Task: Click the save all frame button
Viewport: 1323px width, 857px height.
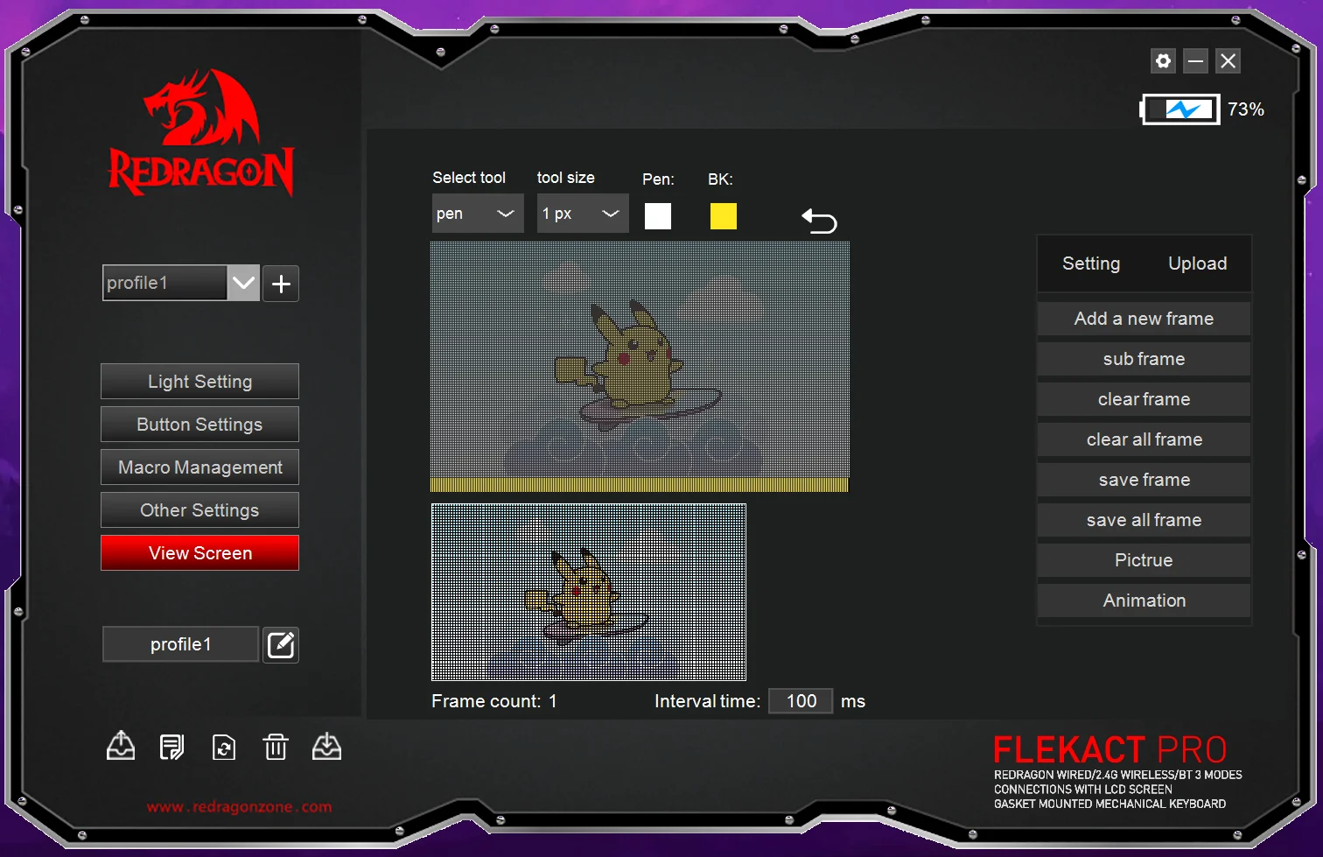Action: 1144,520
